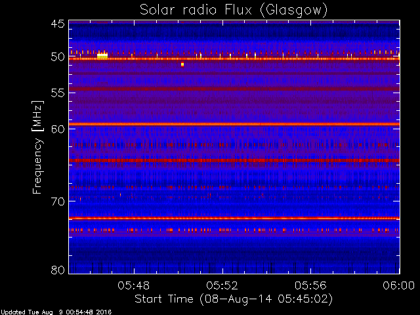The width and height of the screenshot is (420, 315).
Task: Click the title "Solar radio Flux (Glasgow)"
Action: (234, 10)
